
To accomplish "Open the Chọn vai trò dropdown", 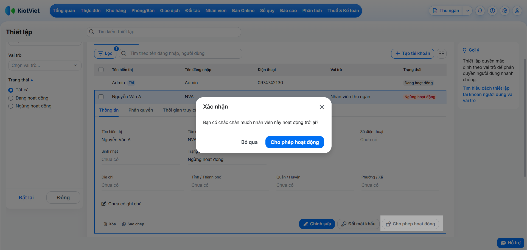I will tap(45, 66).
